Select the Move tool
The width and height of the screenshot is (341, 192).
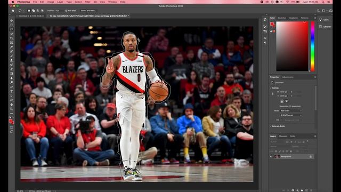pos(12,20)
